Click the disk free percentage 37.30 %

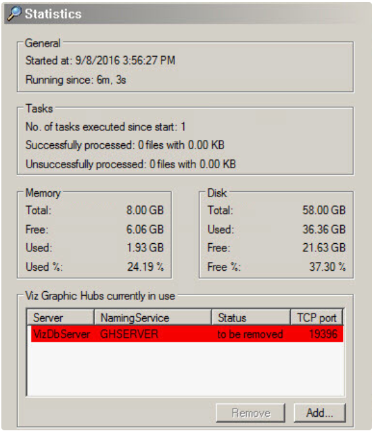(328, 267)
